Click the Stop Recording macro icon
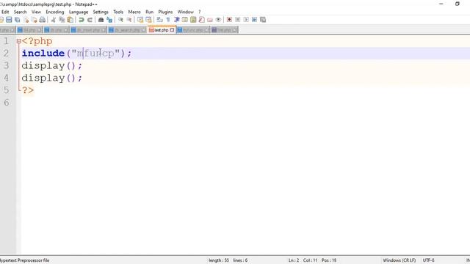 (x=238, y=20)
